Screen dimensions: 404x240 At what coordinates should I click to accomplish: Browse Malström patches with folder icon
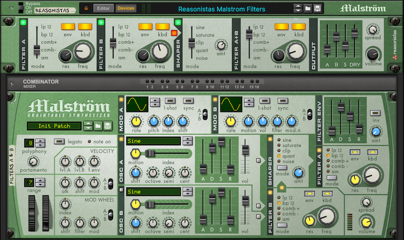click(x=98, y=126)
